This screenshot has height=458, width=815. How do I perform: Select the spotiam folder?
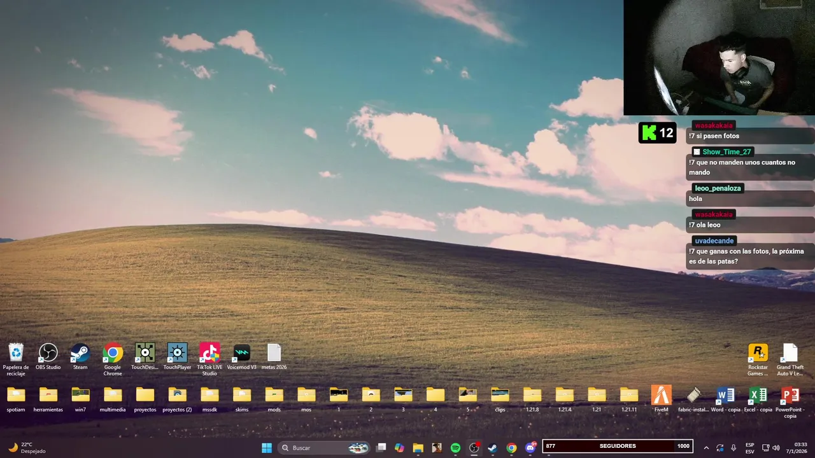pyautogui.click(x=16, y=399)
